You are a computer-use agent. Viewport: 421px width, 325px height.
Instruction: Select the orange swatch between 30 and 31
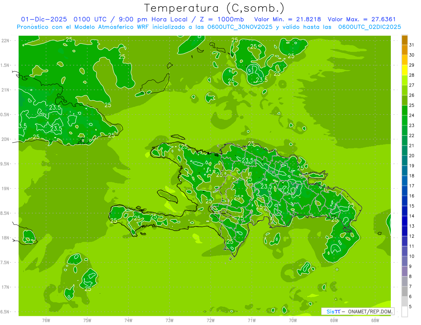405,50
